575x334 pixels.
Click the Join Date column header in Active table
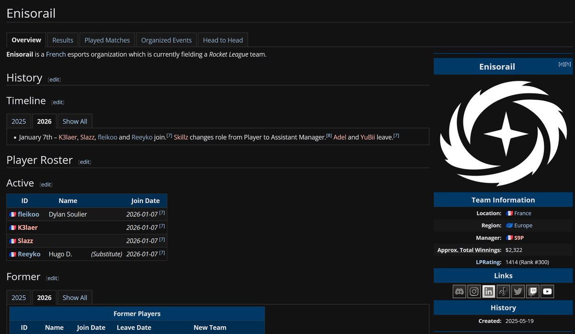tap(146, 201)
